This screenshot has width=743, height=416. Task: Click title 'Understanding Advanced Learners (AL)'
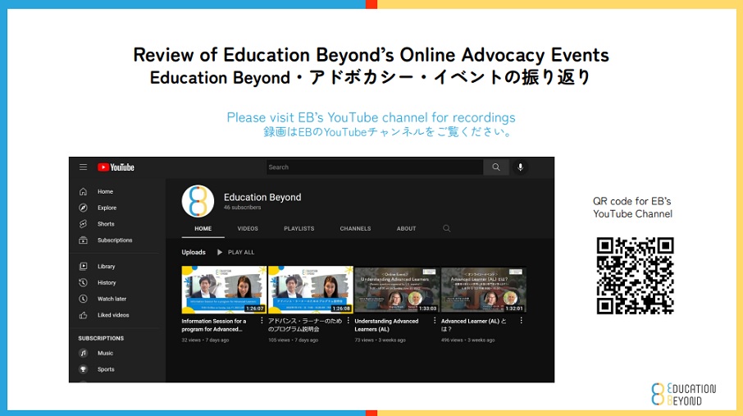pyautogui.click(x=386, y=326)
